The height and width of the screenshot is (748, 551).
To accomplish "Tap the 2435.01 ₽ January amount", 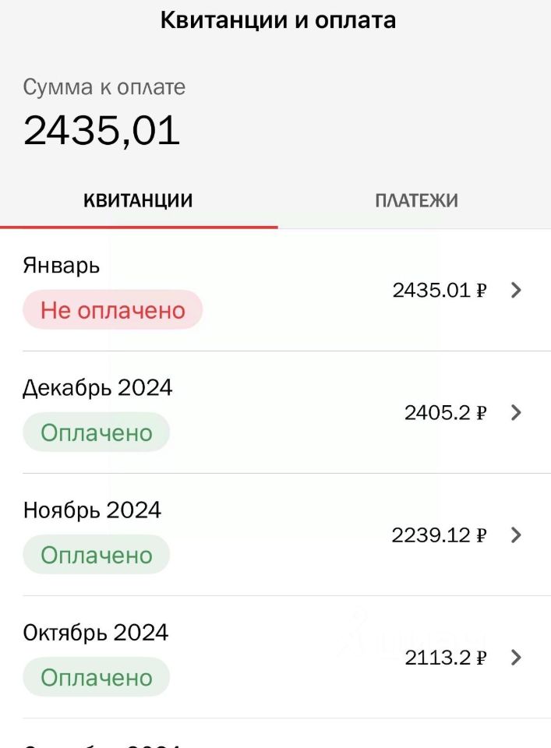I will click(x=440, y=291).
